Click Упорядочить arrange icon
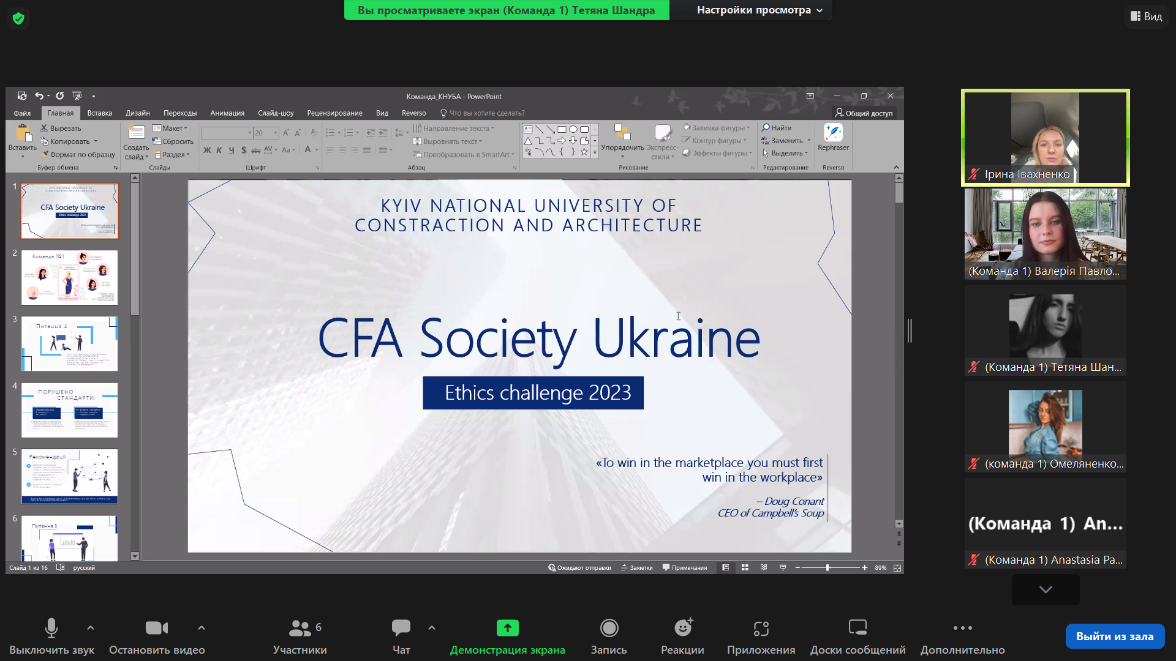 [x=622, y=133]
